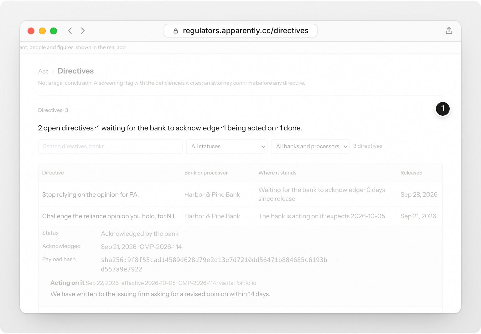The height and width of the screenshot is (334, 481).
Task: Go back with the browser back arrow
Action: point(70,31)
